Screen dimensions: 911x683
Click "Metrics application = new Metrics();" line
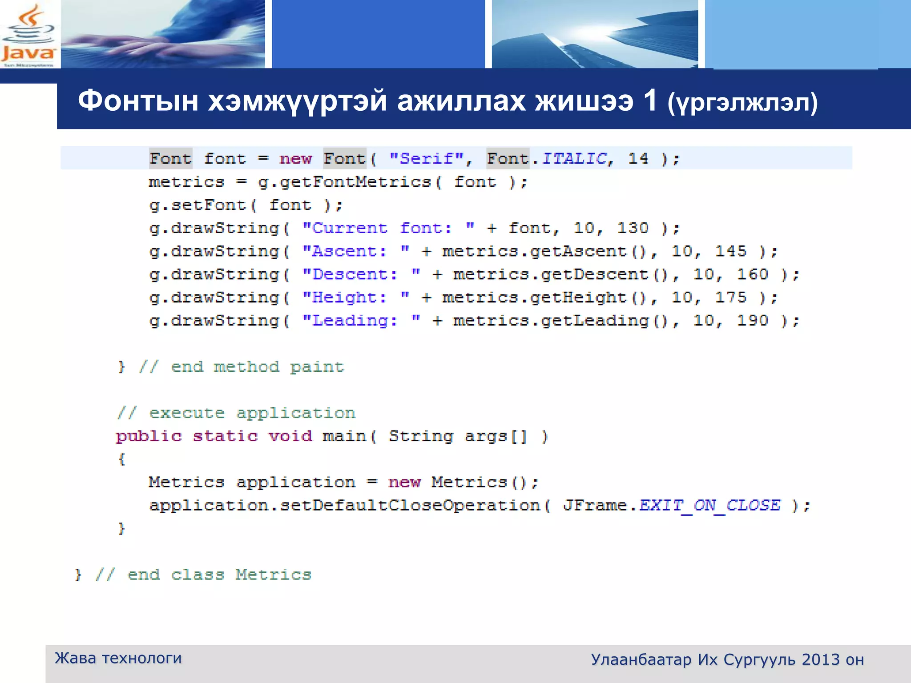343,483
